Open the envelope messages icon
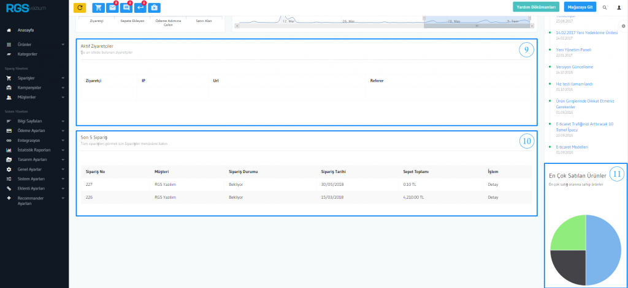Viewport: 628px width, 288px height. pyautogui.click(x=112, y=7)
